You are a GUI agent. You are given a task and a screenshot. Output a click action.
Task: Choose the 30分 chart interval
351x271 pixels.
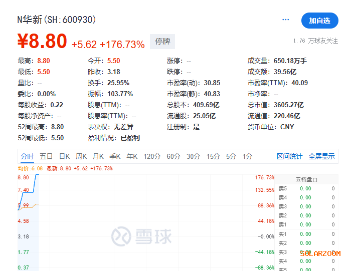tap(193, 156)
